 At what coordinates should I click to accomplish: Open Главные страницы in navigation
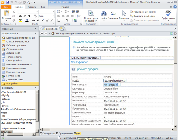point(16,72)
